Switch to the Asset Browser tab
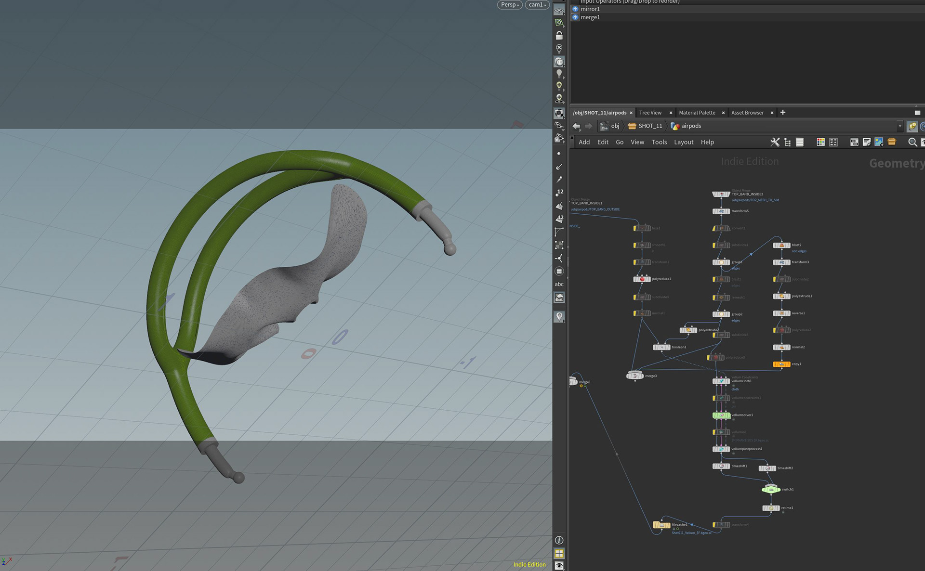Screen dimensions: 925x571 (747, 113)
